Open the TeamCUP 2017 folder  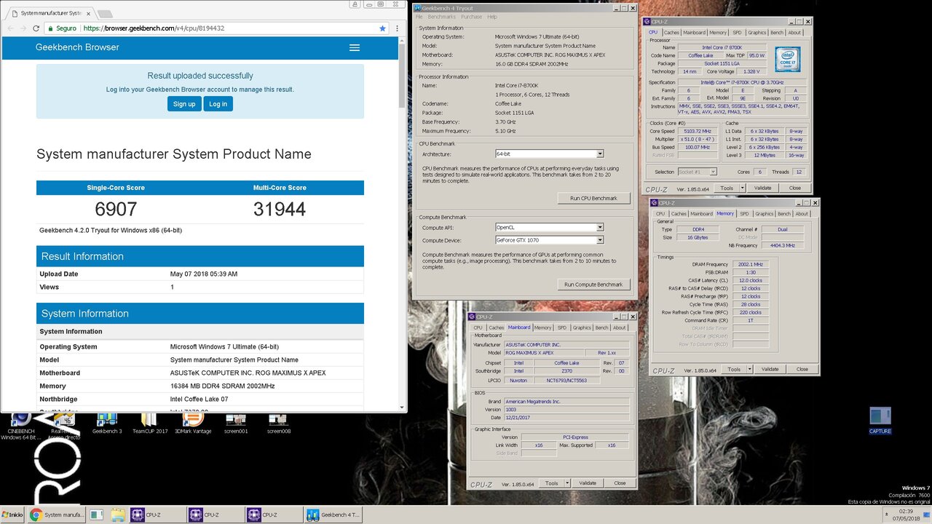click(x=149, y=424)
